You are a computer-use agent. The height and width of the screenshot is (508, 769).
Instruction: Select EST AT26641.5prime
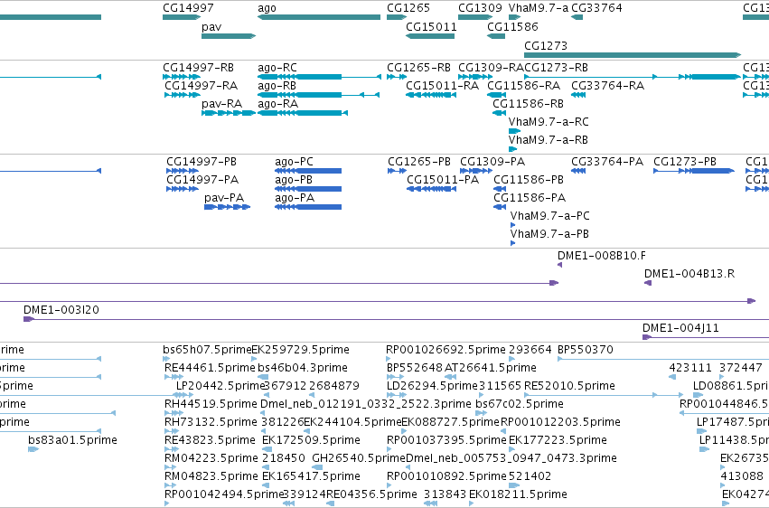click(491, 368)
